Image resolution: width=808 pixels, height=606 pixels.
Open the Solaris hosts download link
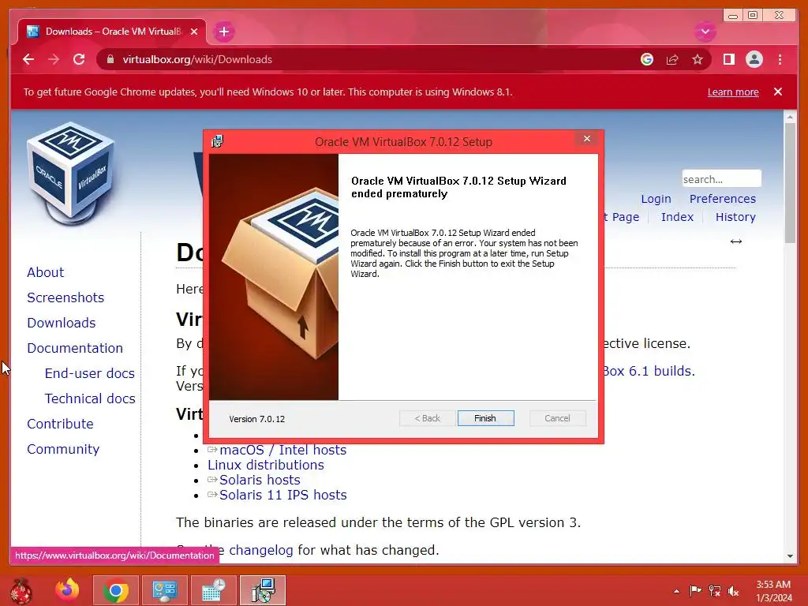coord(260,480)
